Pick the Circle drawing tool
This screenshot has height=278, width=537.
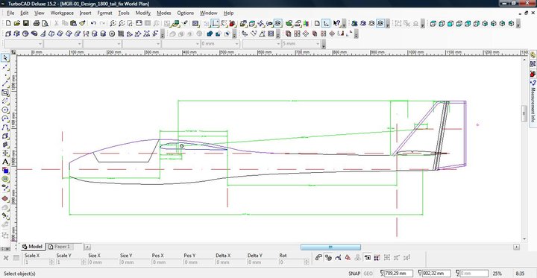click(x=5, y=110)
